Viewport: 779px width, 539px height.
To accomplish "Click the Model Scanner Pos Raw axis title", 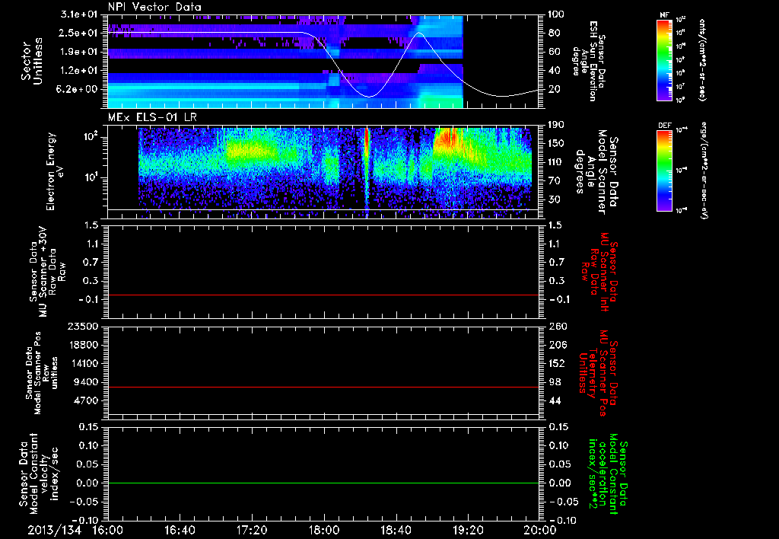I will pos(42,373).
